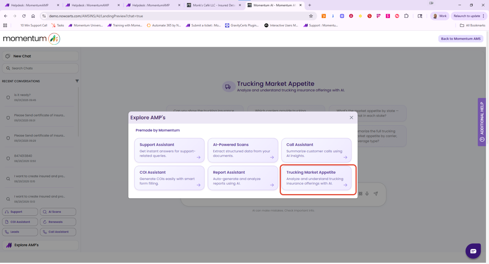
Task: Click the Renewals shortcut button
Action: 58,222
